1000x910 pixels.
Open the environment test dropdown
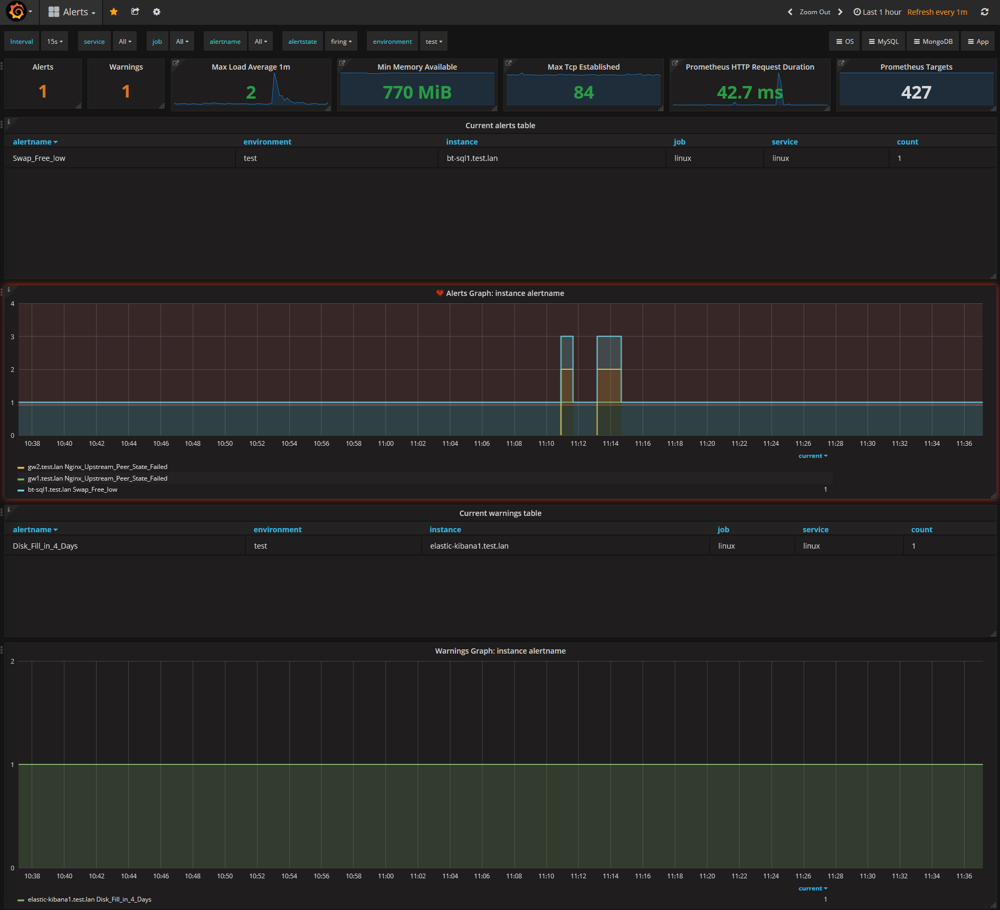coord(434,42)
